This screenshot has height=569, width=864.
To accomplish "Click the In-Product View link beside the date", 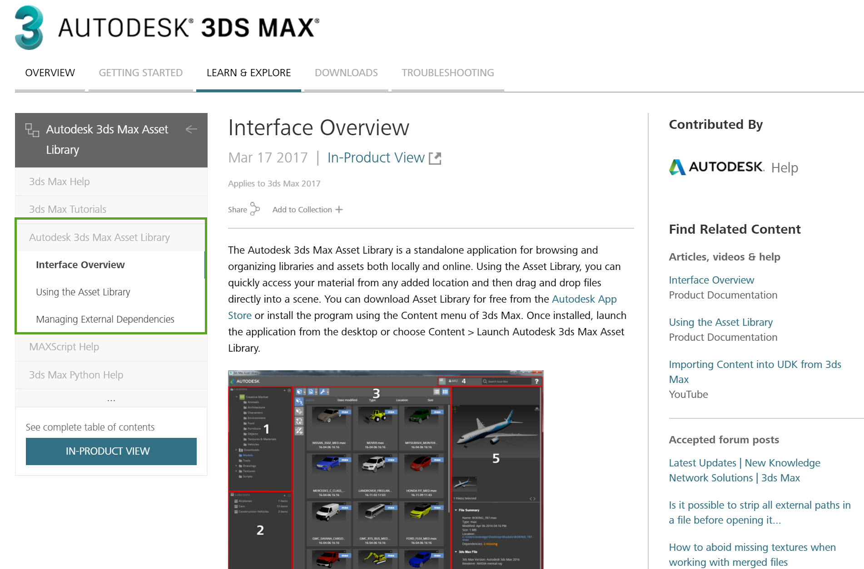I will 376,157.
